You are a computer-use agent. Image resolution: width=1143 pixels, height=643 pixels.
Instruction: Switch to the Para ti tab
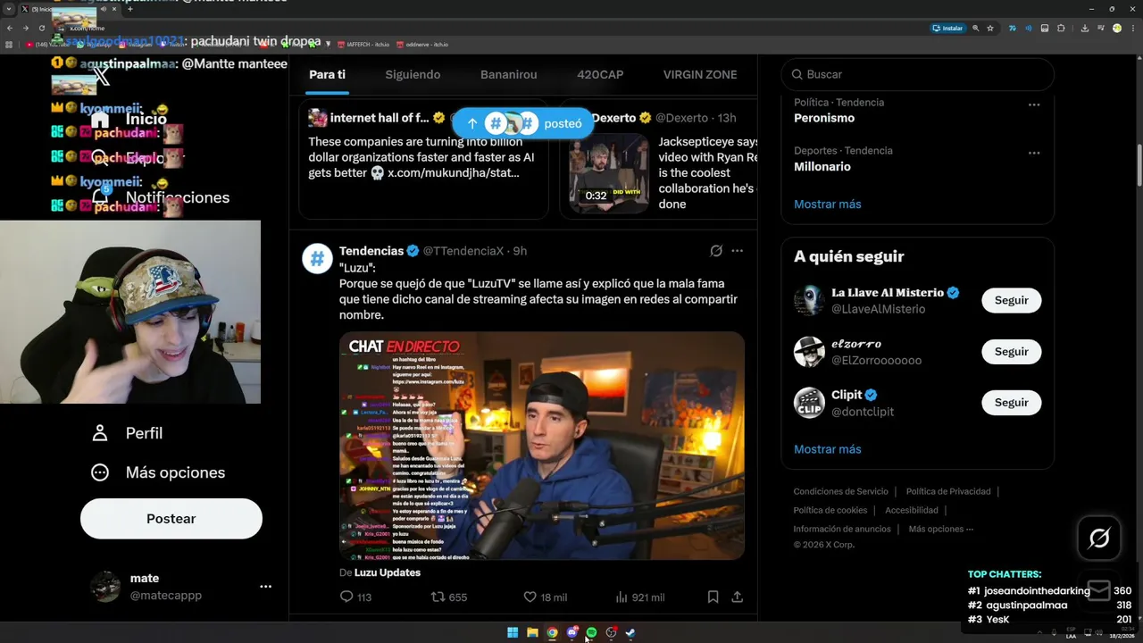coord(327,74)
